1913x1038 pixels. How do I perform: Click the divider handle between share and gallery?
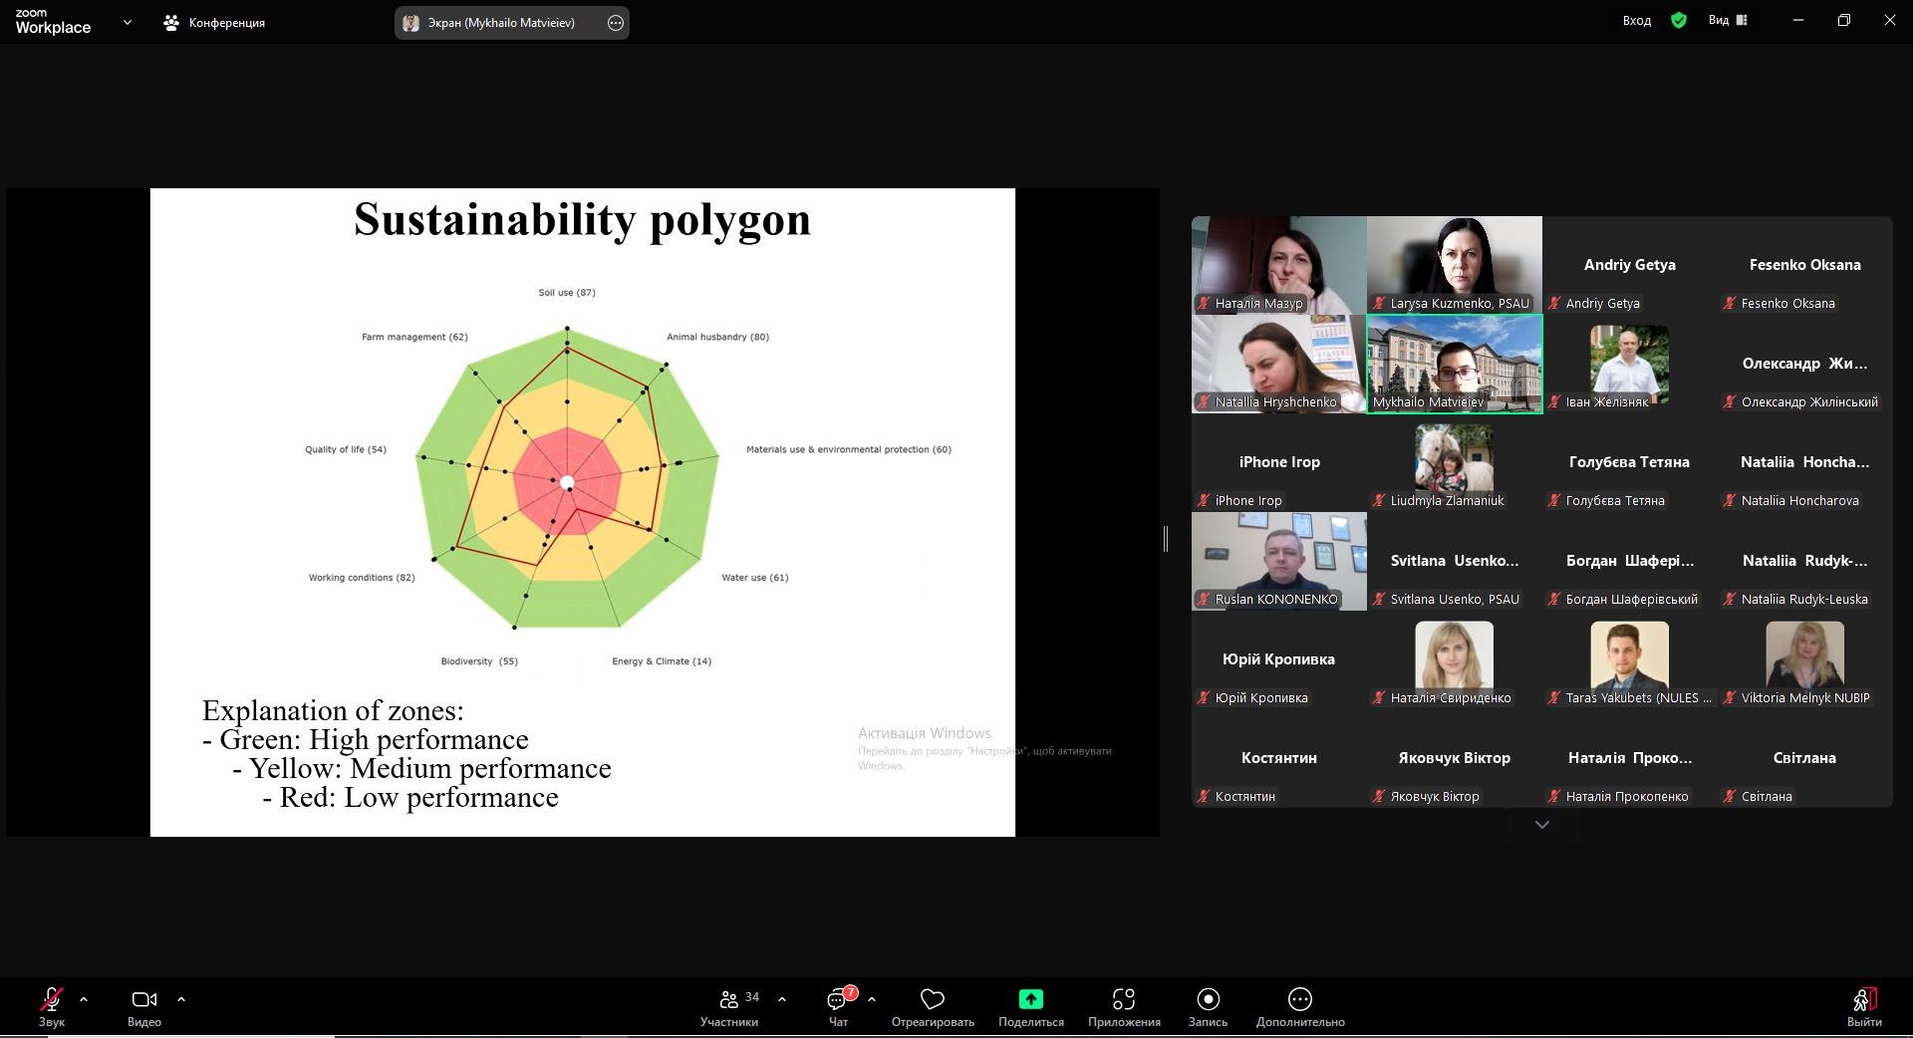(x=1166, y=538)
